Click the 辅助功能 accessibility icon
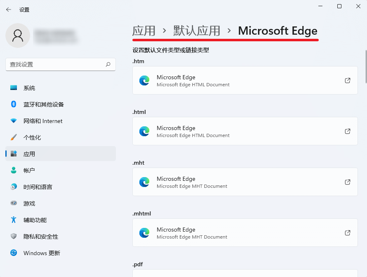Image resolution: width=367 pixels, height=277 pixels. (13, 220)
